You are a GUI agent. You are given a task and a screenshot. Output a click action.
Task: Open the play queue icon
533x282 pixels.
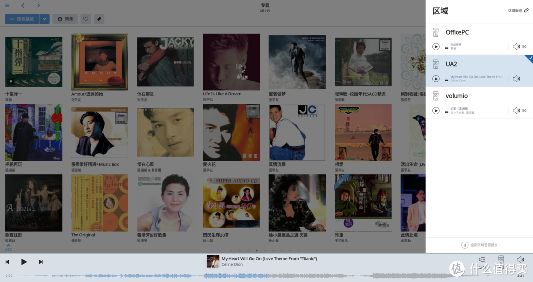click(x=482, y=260)
